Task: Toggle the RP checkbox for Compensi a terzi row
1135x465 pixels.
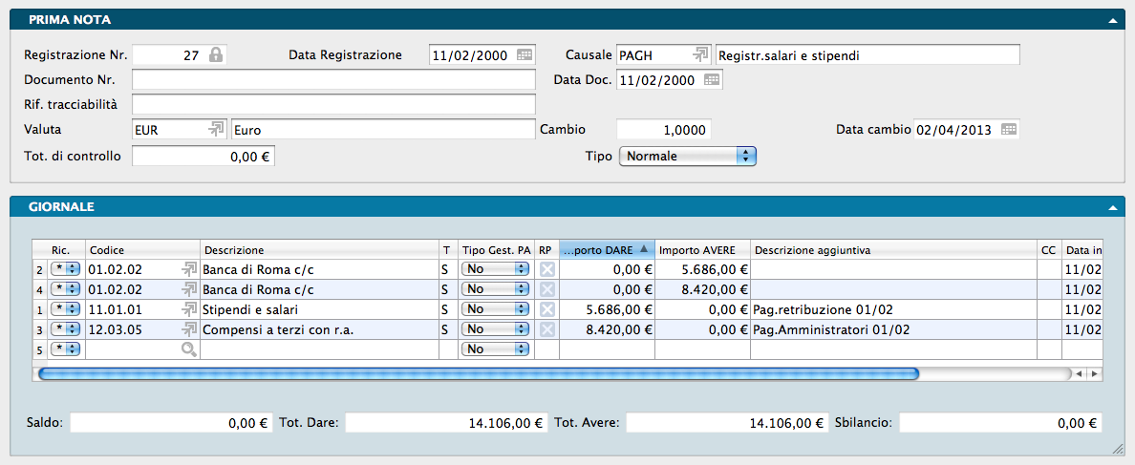Action: 546,329
